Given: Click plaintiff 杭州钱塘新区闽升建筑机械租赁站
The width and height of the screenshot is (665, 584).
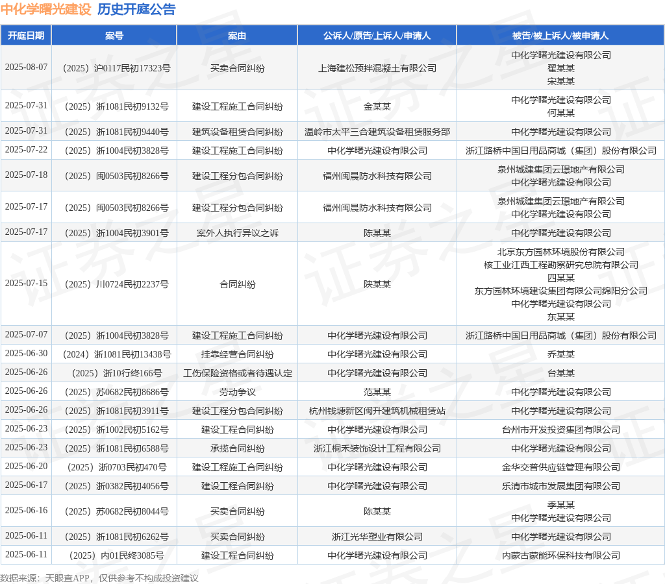Looking at the screenshot, I should pyautogui.click(x=377, y=411).
